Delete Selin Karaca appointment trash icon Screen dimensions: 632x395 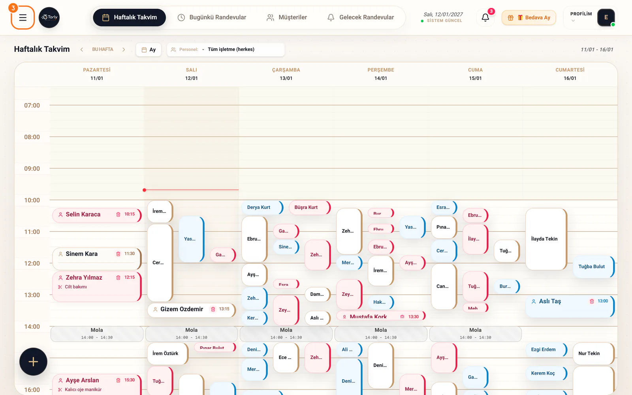pyautogui.click(x=118, y=214)
